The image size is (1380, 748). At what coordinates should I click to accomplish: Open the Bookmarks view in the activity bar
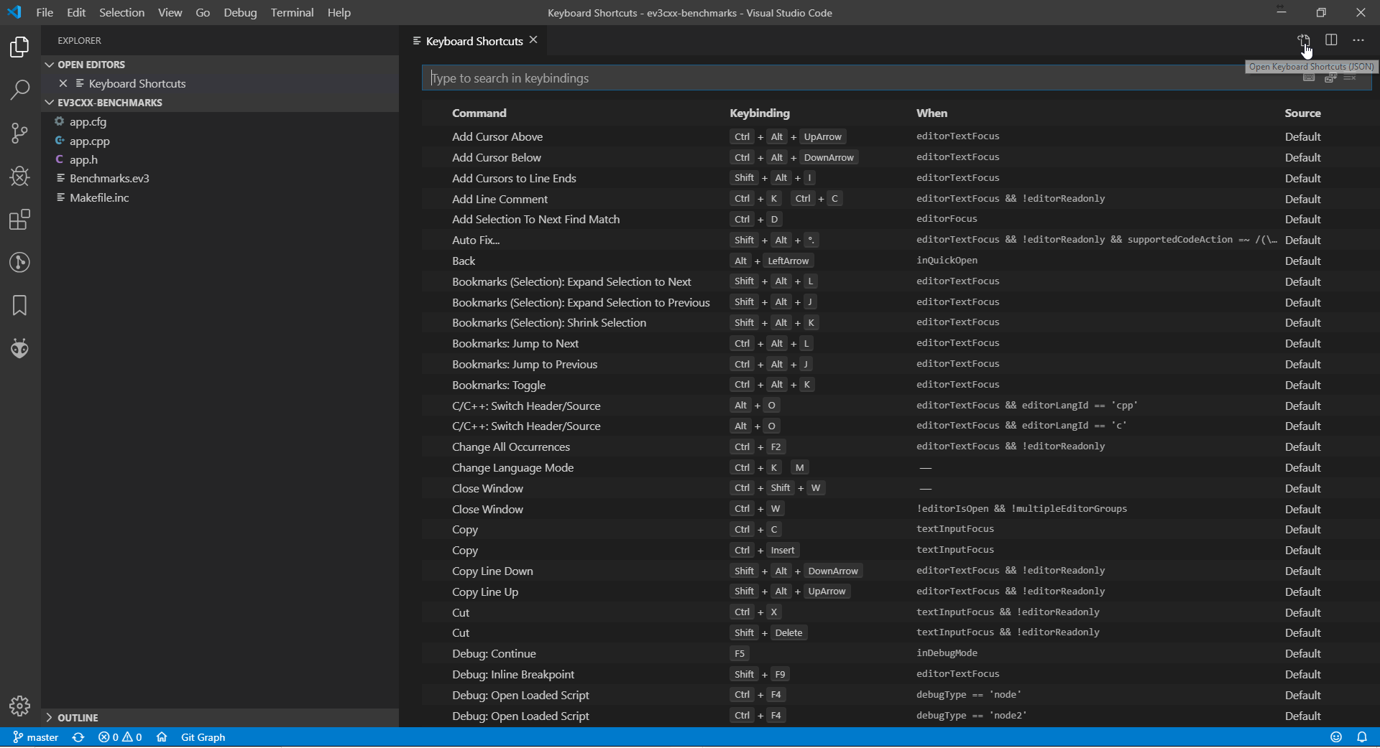20,305
